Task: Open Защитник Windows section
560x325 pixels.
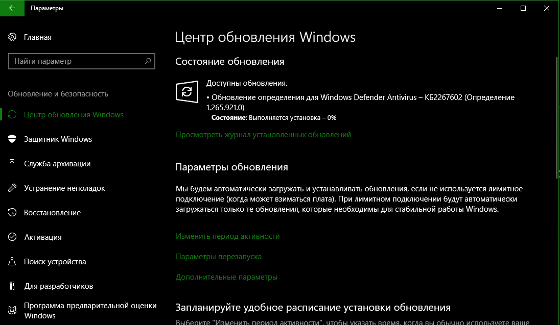Action: [58, 139]
